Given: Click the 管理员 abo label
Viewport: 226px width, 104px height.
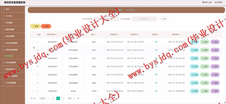Looking at the screenshot, I should (207, 2).
